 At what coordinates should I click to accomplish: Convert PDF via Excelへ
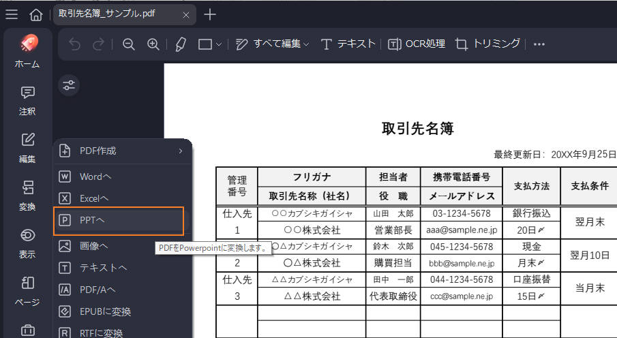pyautogui.click(x=122, y=198)
